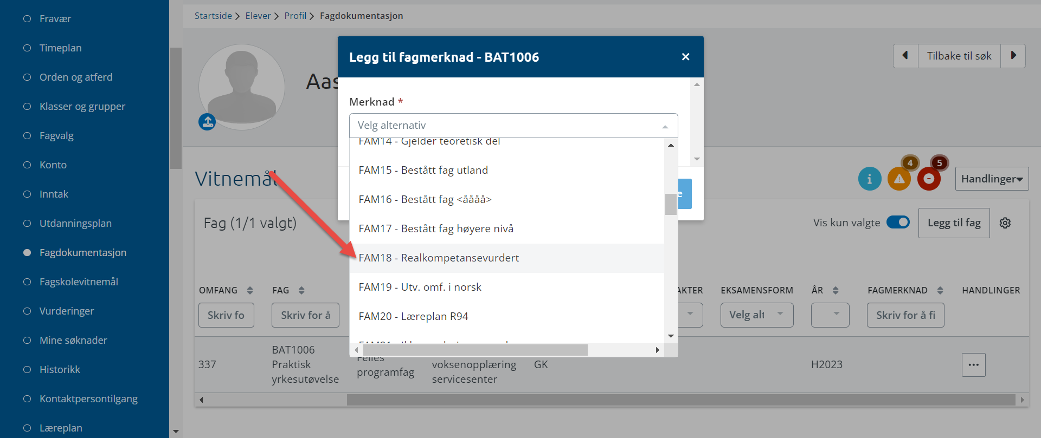The width and height of the screenshot is (1041, 438).
Task: Open the Eksamensform Velg alt filter dropdown
Action: pyautogui.click(x=756, y=315)
